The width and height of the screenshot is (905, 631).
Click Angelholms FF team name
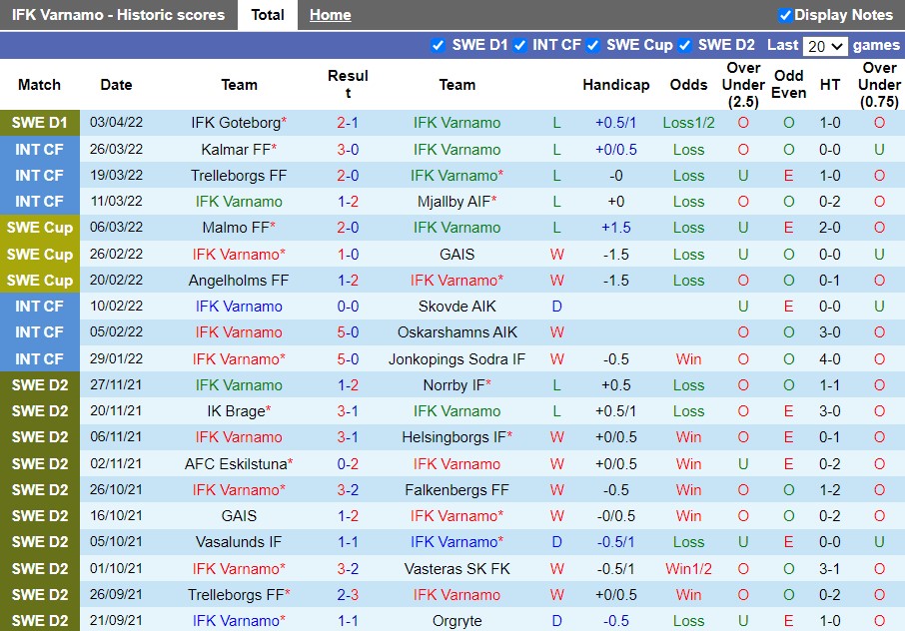pos(239,281)
